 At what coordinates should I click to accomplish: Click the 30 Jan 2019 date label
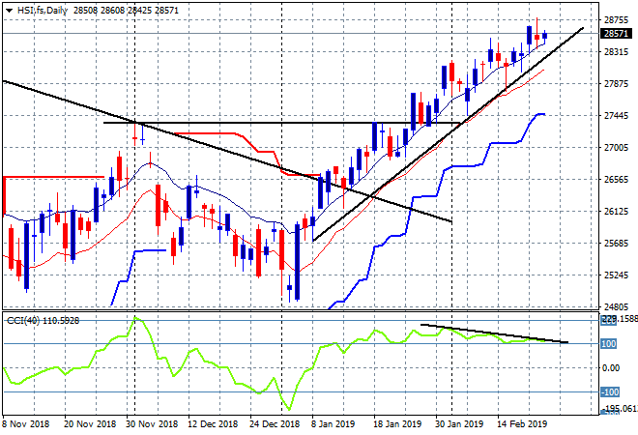point(459,424)
